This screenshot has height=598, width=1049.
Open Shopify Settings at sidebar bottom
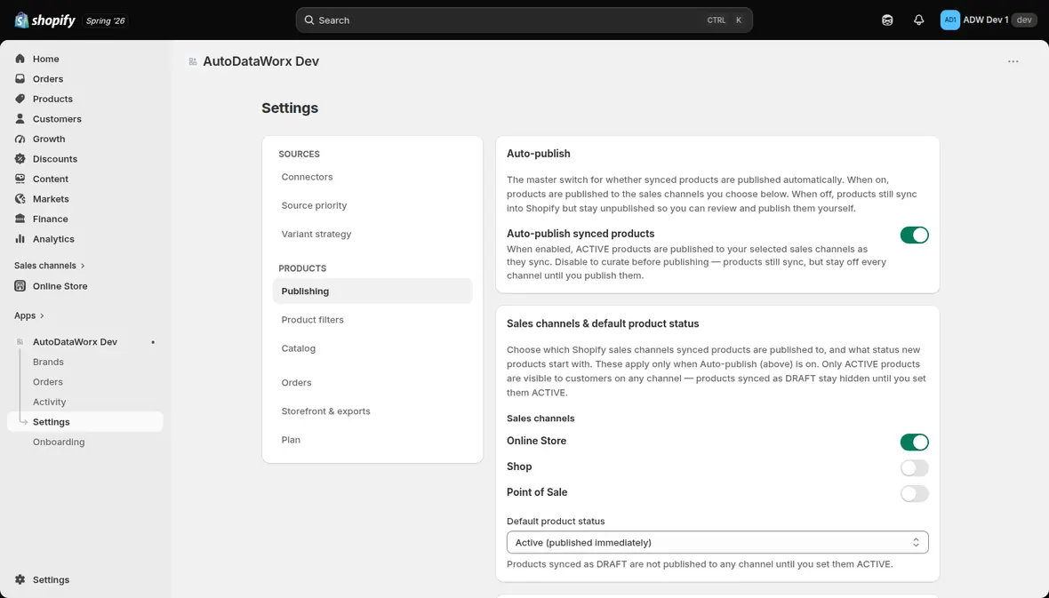(85, 580)
